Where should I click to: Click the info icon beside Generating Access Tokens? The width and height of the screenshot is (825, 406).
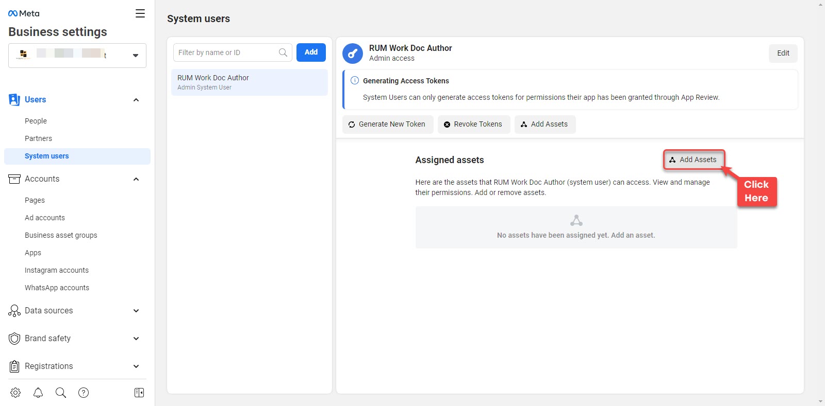point(355,80)
